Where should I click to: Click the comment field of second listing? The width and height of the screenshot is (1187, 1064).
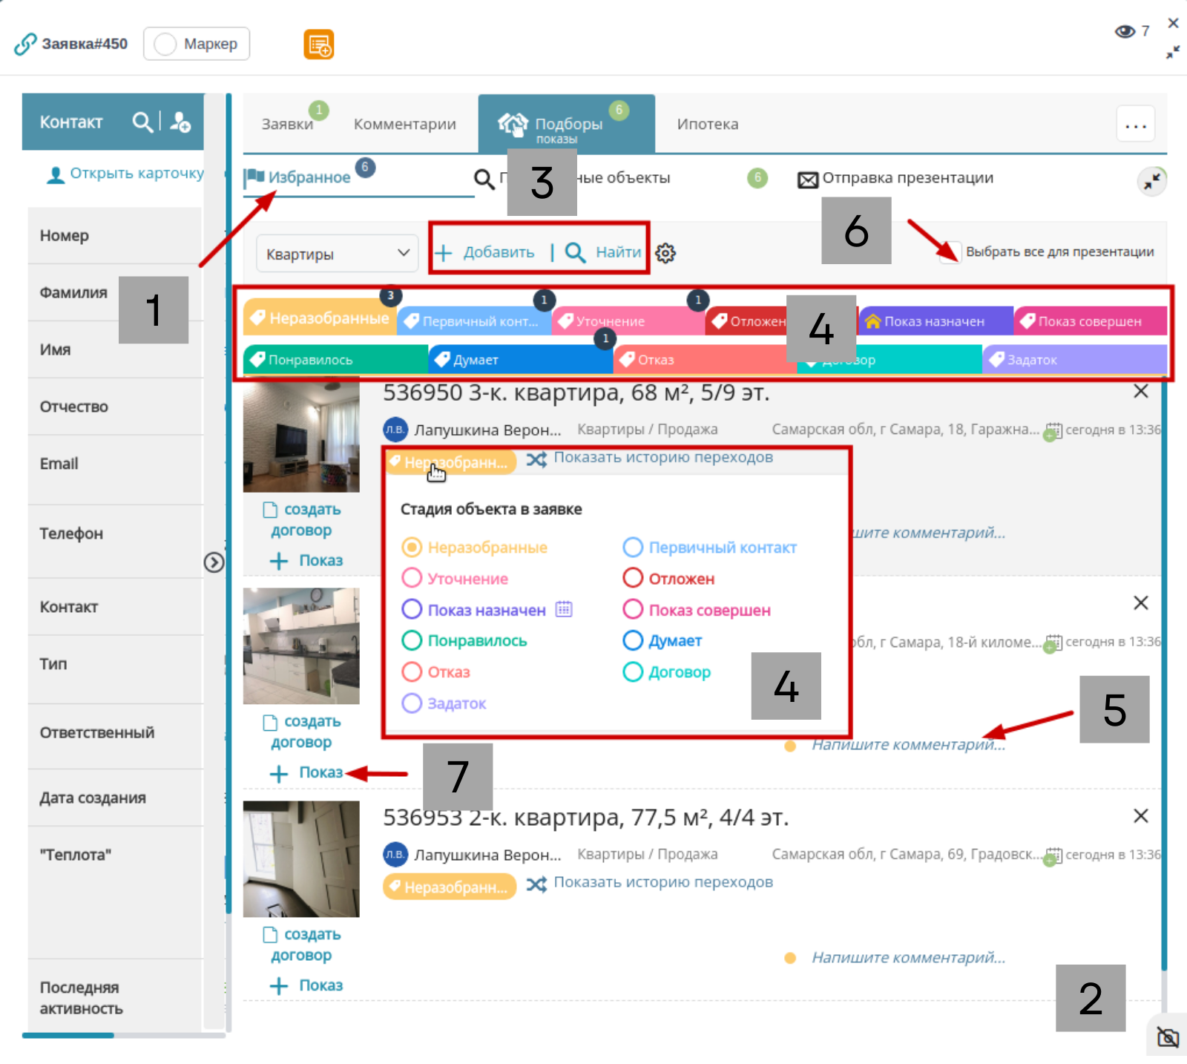[908, 744]
